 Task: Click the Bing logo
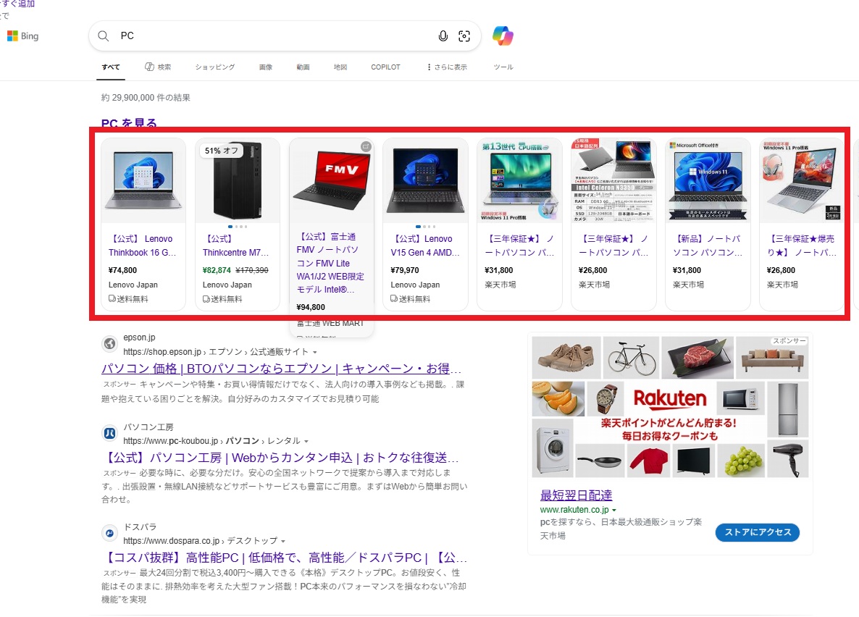tap(22, 36)
